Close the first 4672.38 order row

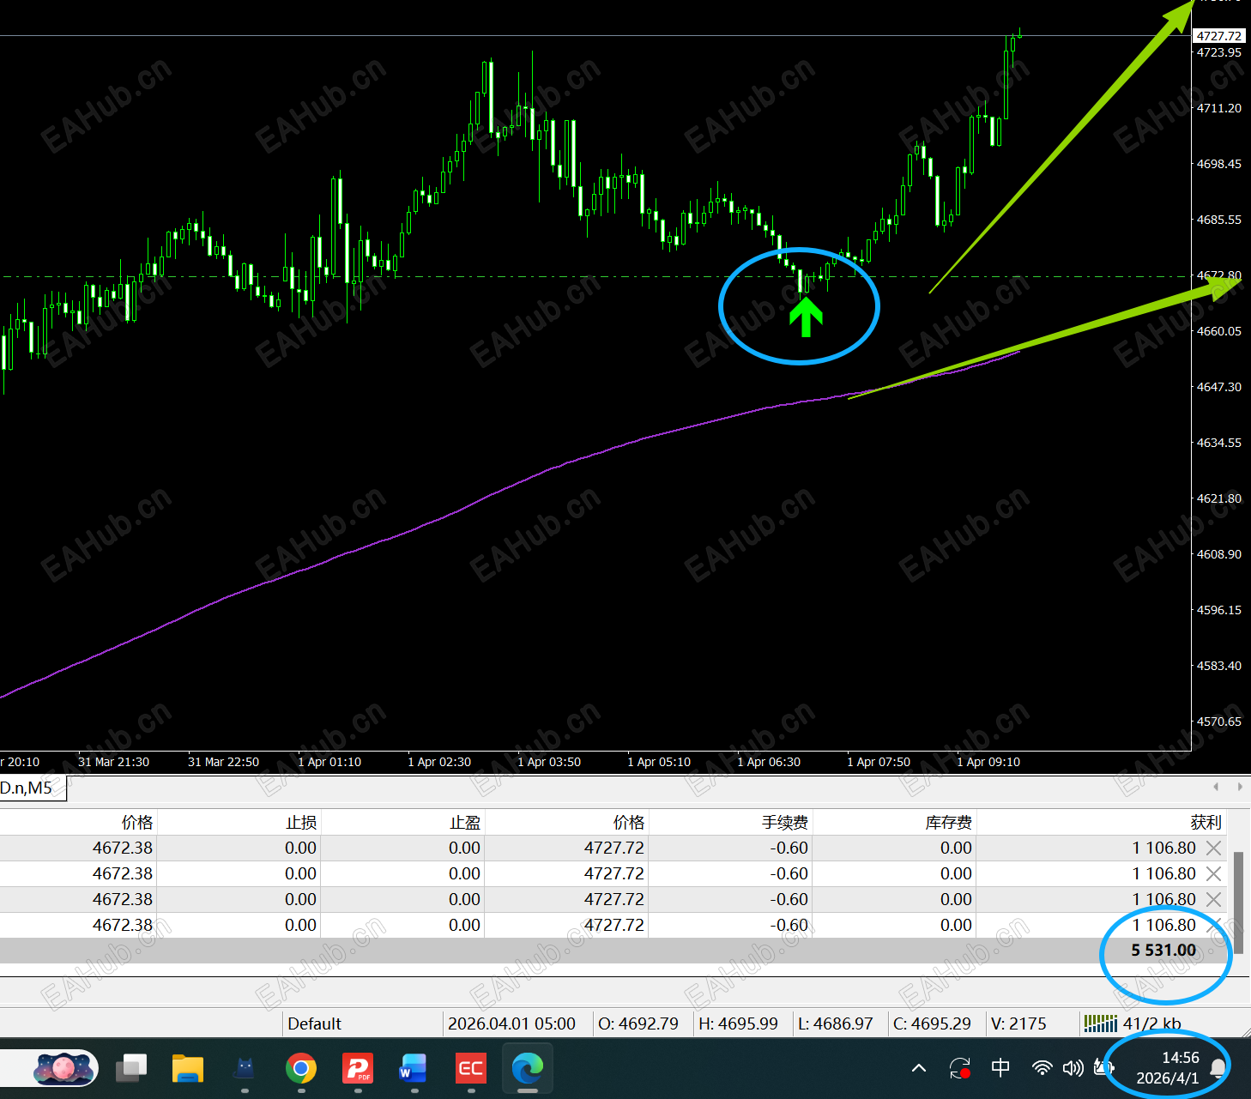click(1213, 848)
